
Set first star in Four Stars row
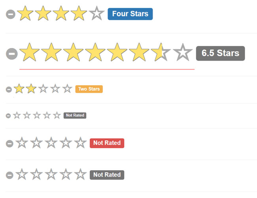point(25,14)
